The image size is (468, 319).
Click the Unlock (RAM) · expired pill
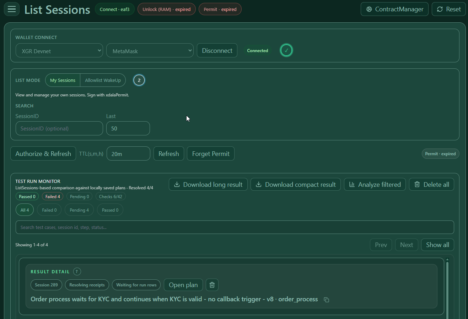click(167, 9)
